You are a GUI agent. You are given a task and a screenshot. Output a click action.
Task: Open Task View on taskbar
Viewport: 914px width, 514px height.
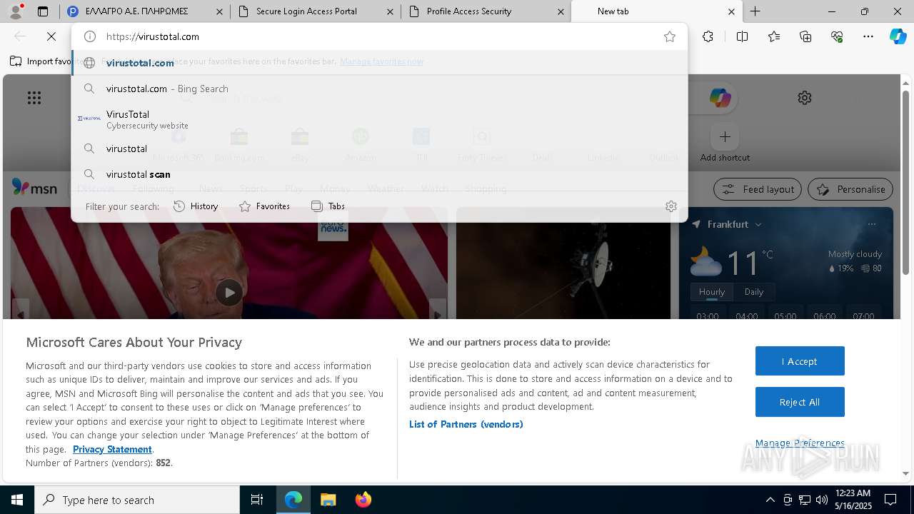click(257, 500)
